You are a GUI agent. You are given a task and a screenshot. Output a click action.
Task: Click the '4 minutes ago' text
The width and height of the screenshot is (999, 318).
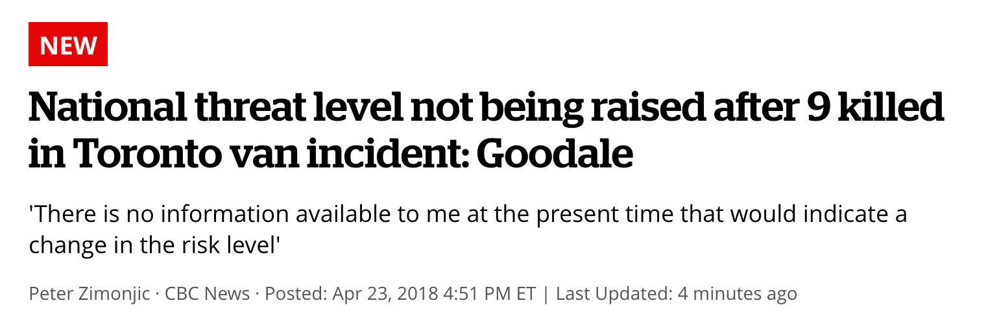point(737,293)
